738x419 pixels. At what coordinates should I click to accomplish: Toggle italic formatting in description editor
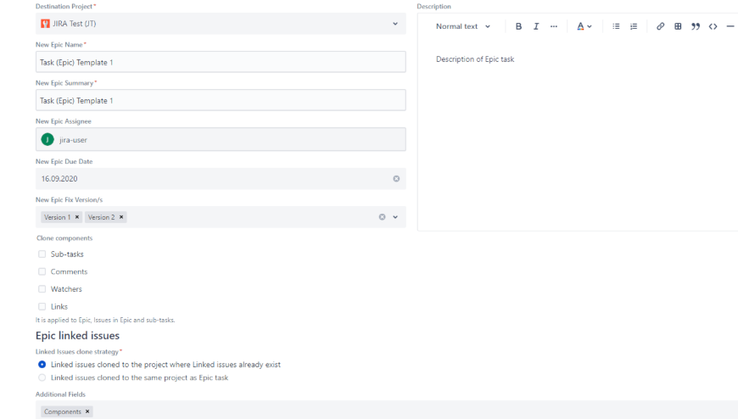[x=536, y=26]
